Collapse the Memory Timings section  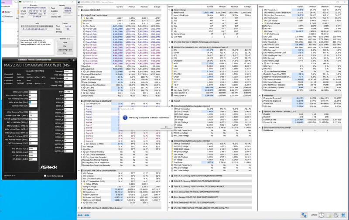point(170,10)
